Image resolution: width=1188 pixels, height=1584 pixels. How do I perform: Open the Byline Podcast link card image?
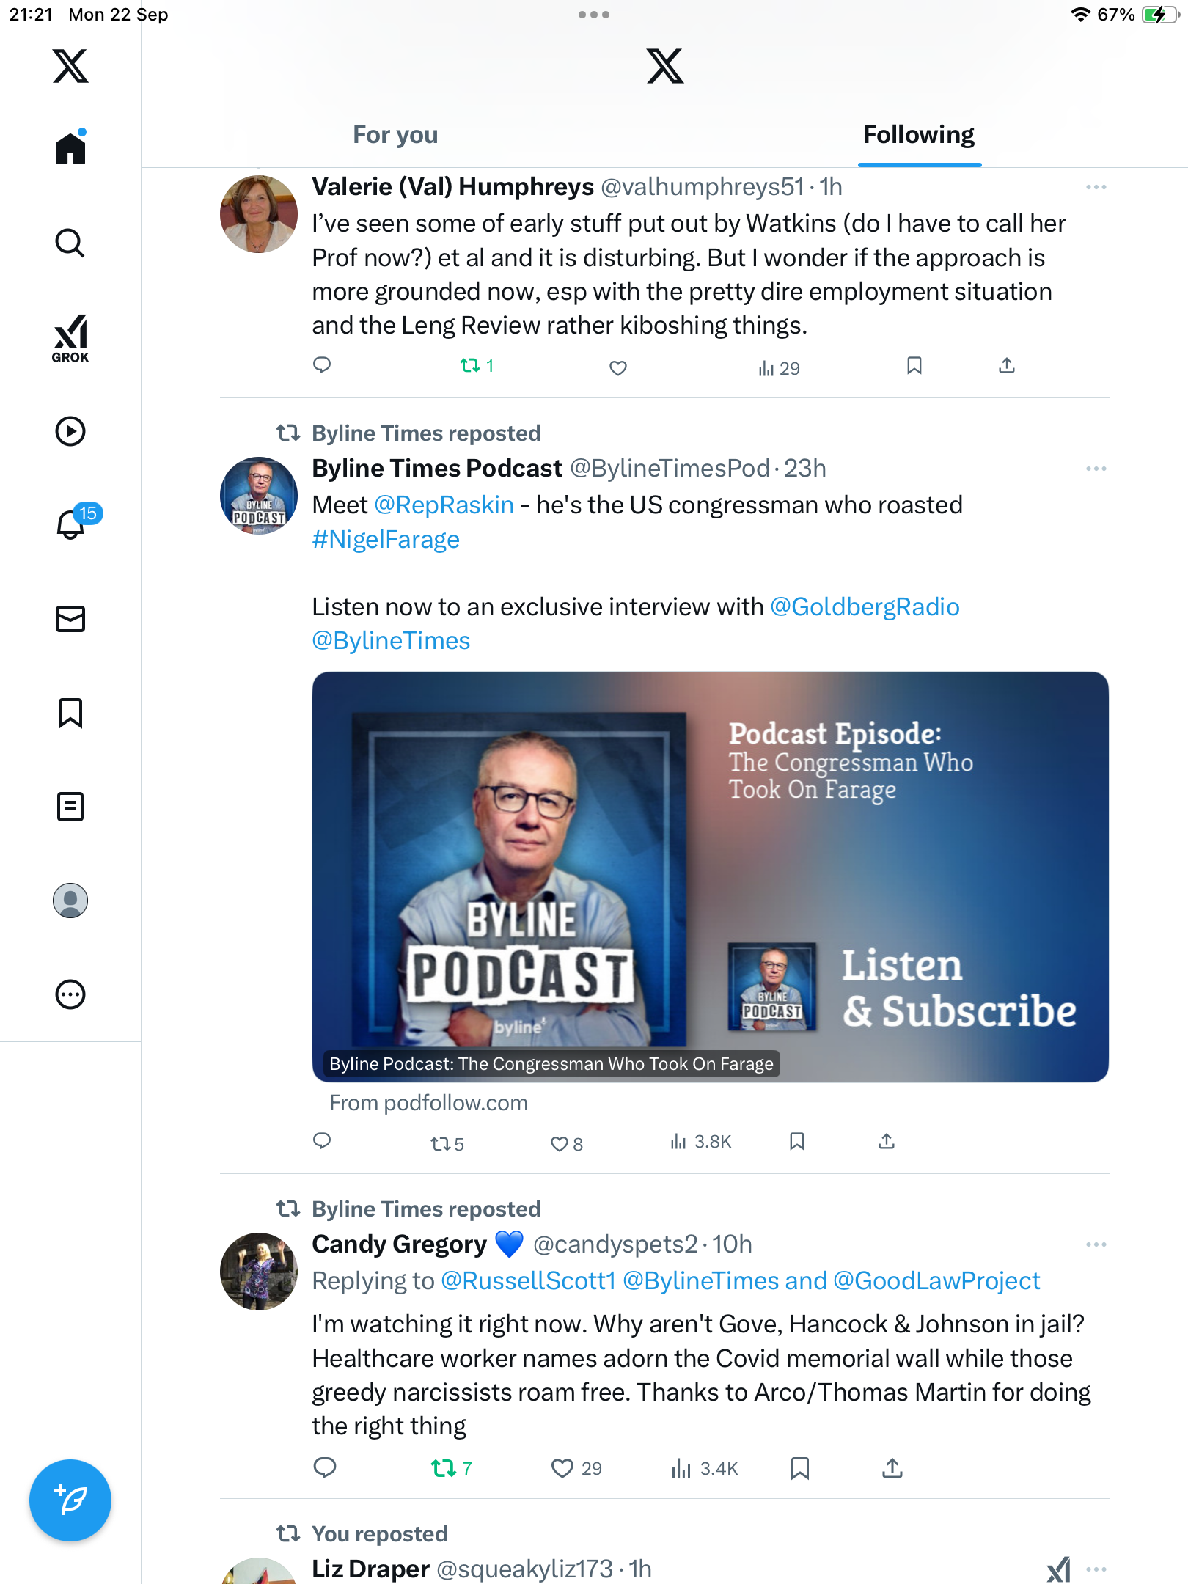(710, 877)
